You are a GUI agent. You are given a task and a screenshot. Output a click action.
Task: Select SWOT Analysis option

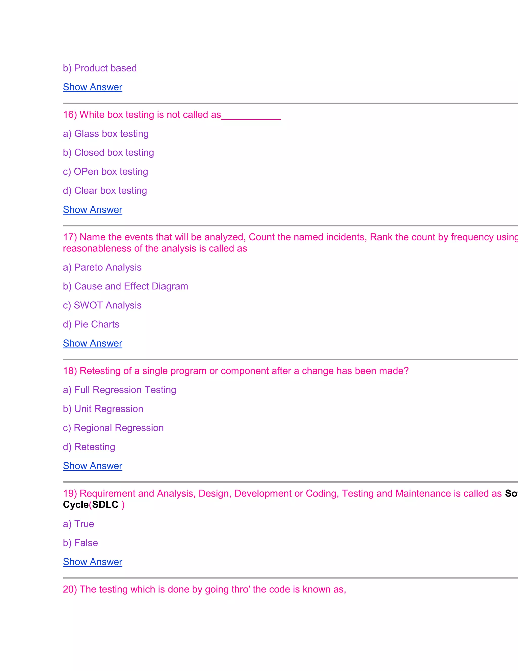tap(102, 305)
